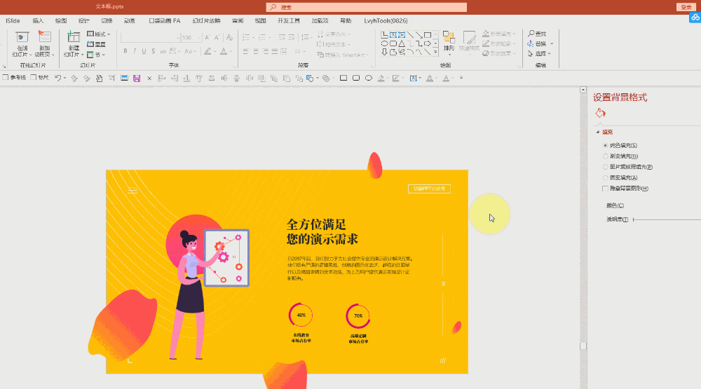Select 纯色填充(S) solid fill radio

click(606, 145)
